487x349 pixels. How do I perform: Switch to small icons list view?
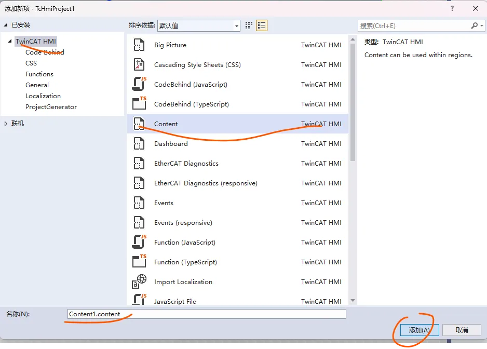pyautogui.click(x=262, y=25)
